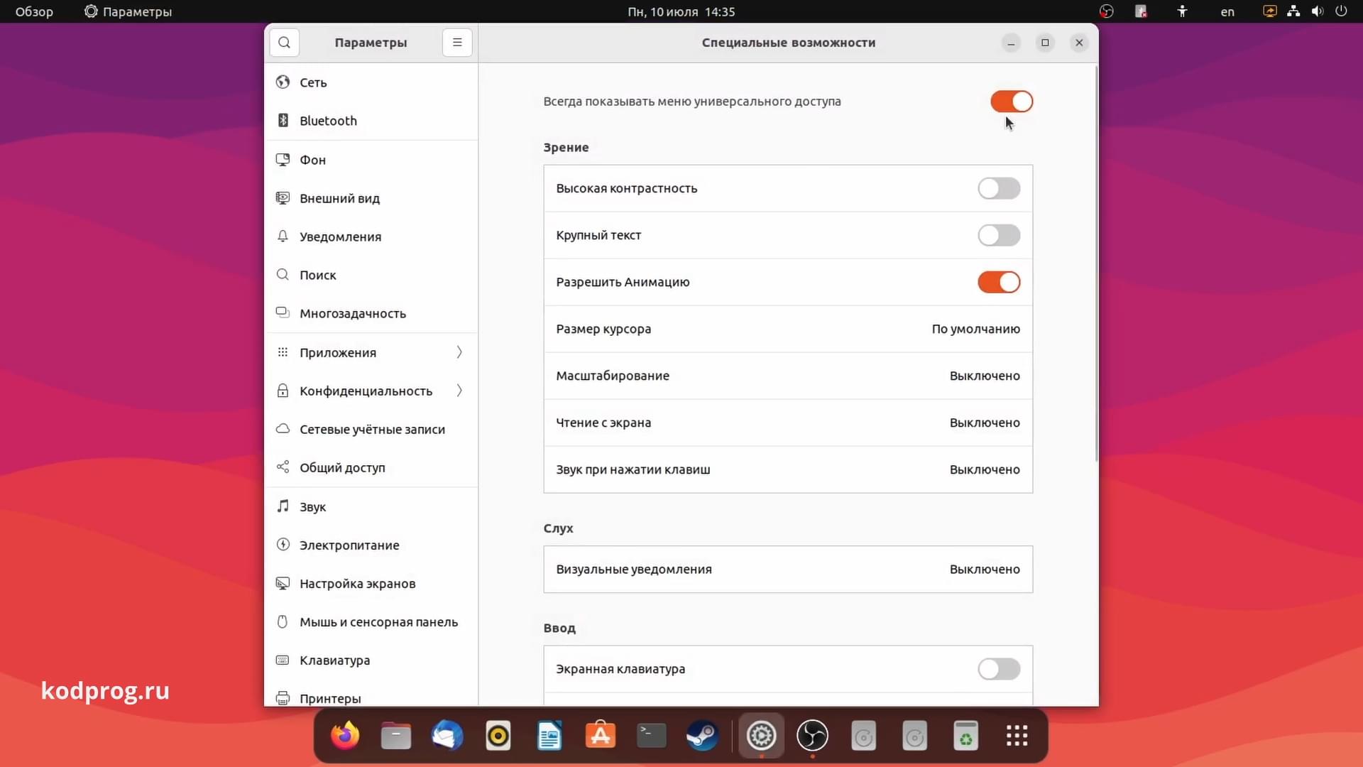Disable always show universal access menu
This screenshot has width=1363, height=767.
[x=1012, y=102]
